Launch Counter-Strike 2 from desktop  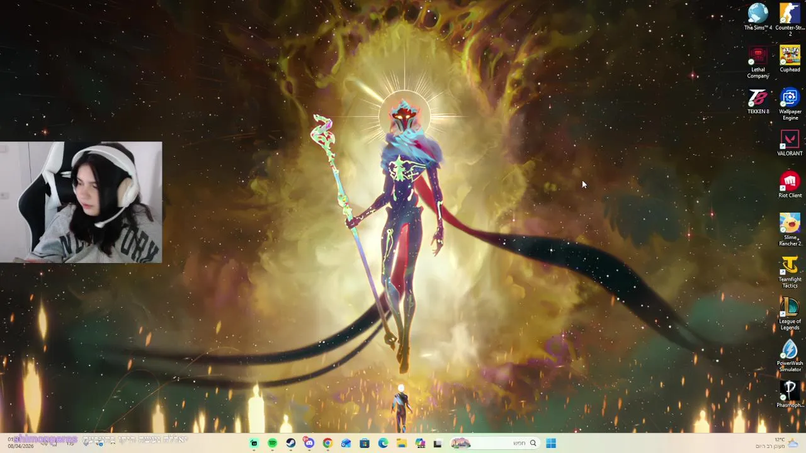790,20
